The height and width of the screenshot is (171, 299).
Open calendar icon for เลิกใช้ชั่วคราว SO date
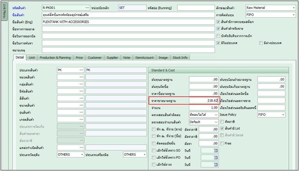tap(216, 150)
